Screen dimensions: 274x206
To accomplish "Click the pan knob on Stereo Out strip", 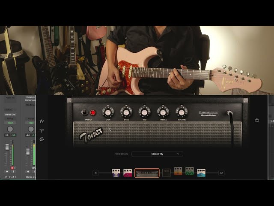I will click(x=31, y=129).
